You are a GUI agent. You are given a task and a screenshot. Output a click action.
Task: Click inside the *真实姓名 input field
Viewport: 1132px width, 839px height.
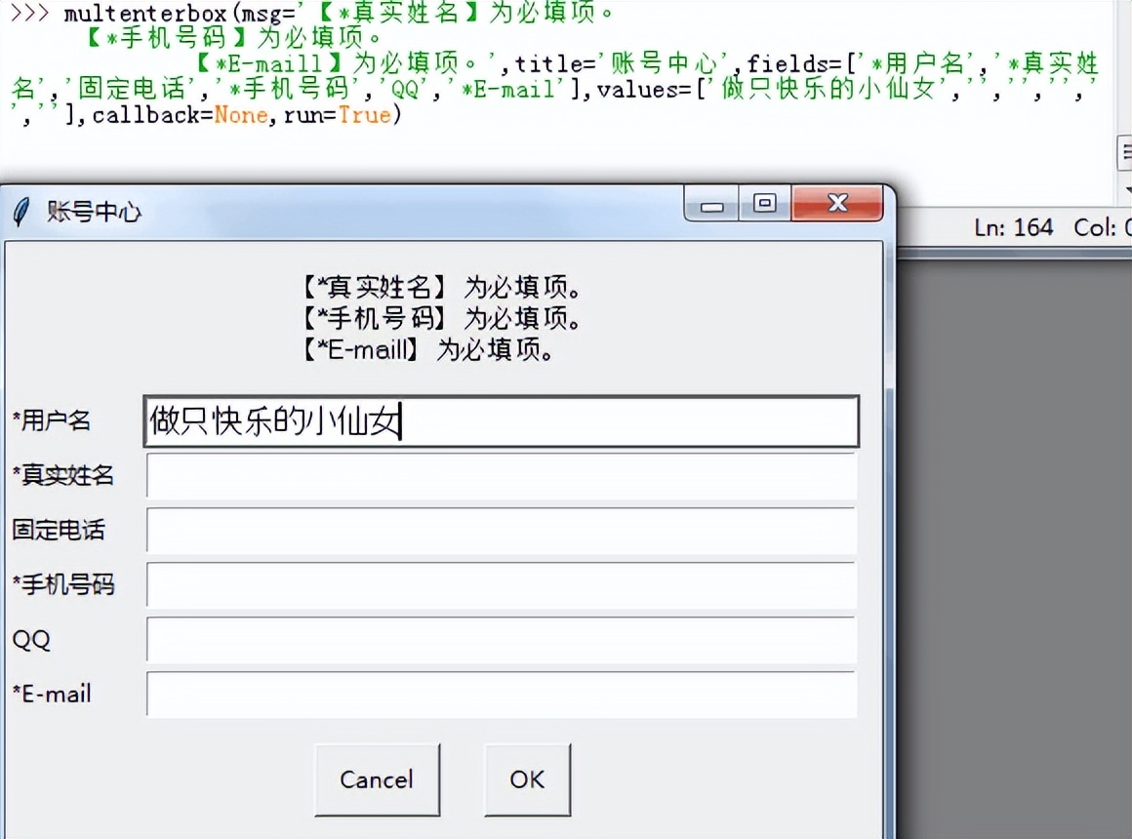501,476
